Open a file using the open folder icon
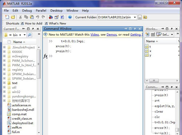This screenshot has height=135, width=182. tap(13, 17)
